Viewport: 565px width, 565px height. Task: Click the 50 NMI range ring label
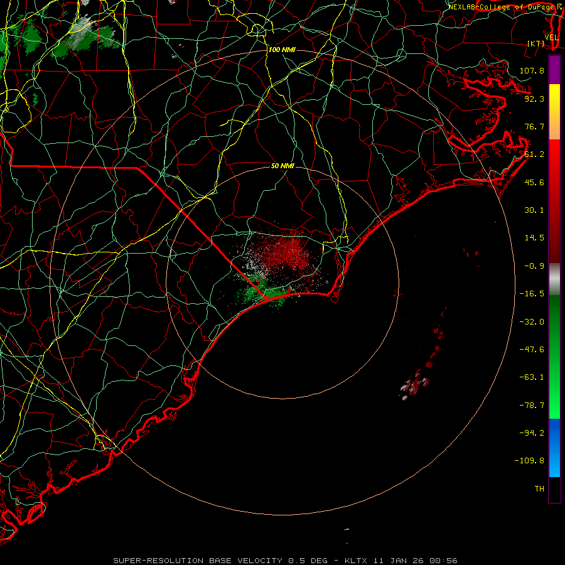pos(282,166)
